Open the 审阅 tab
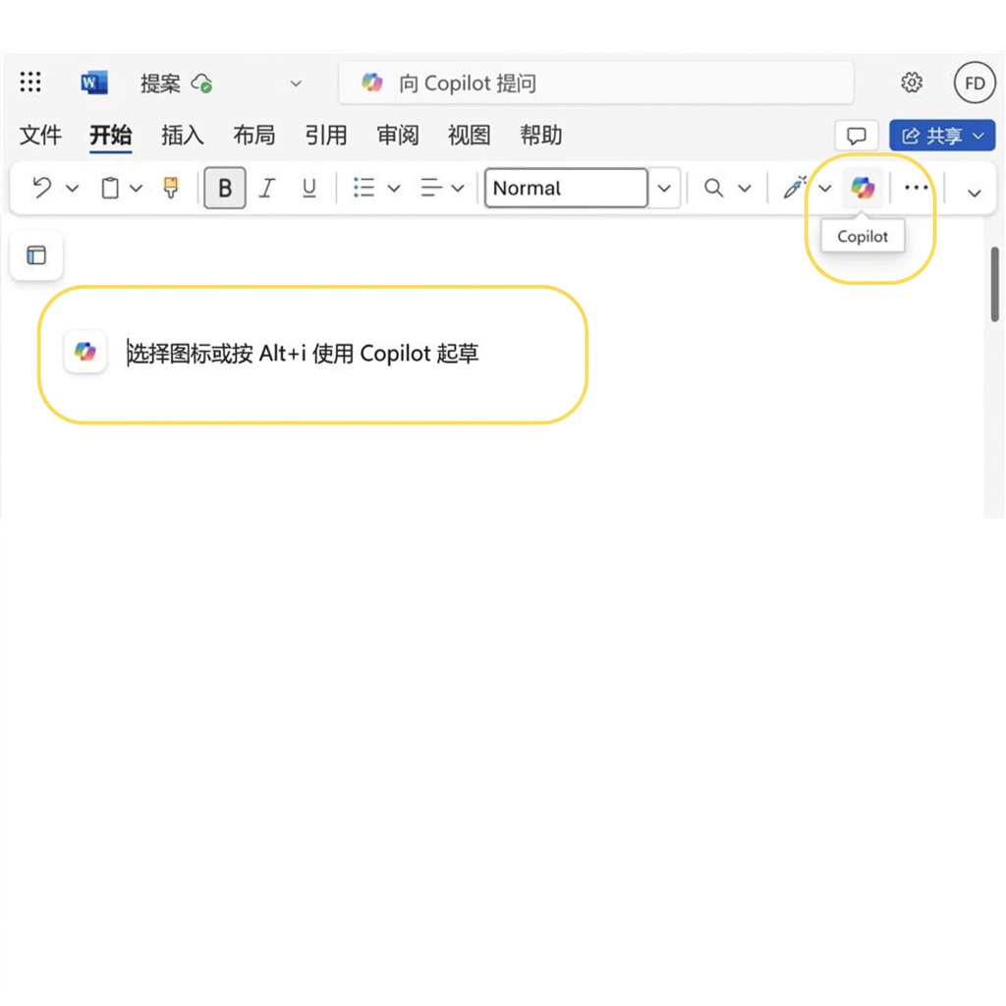1006x1006 pixels. pyautogui.click(x=398, y=136)
